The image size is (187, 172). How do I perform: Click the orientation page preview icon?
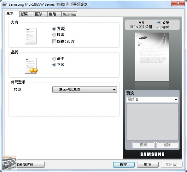coord(31,36)
